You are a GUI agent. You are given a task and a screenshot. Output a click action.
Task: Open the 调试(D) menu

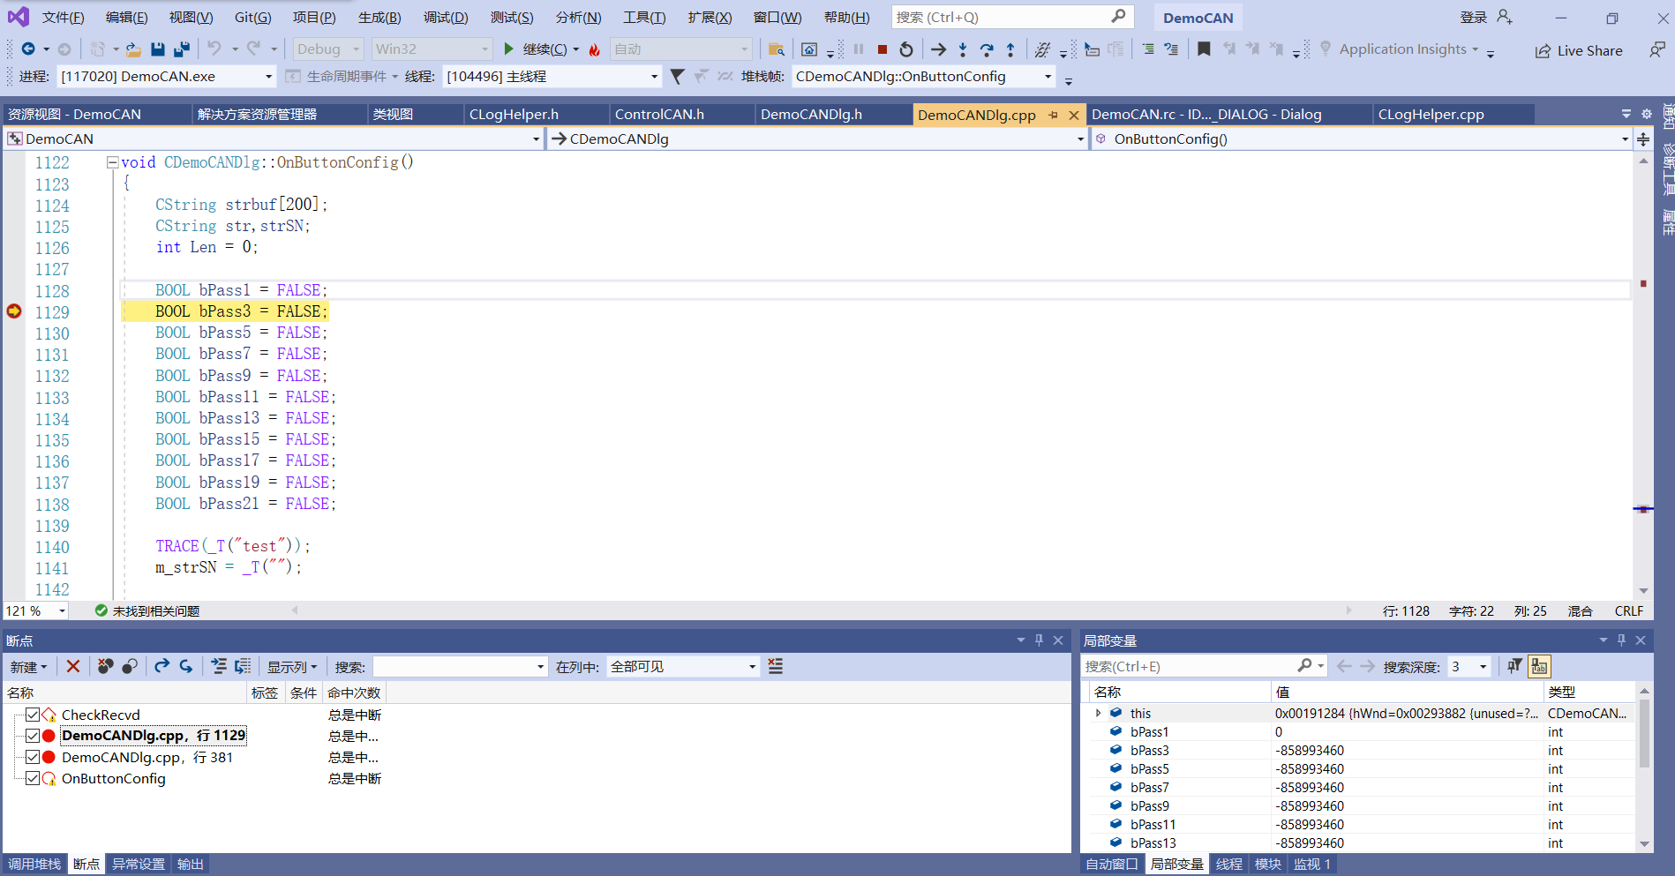tap(446, 16)
